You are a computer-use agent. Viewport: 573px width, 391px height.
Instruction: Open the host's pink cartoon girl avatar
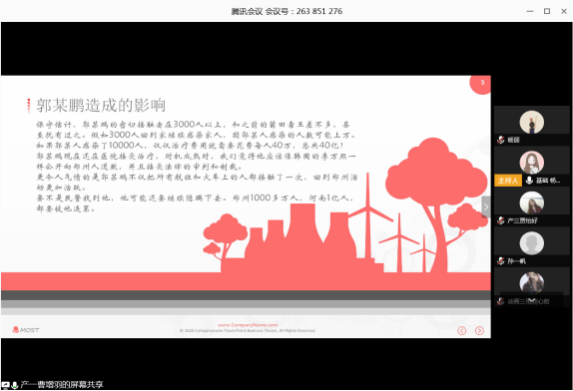click(x=532, y=163)
